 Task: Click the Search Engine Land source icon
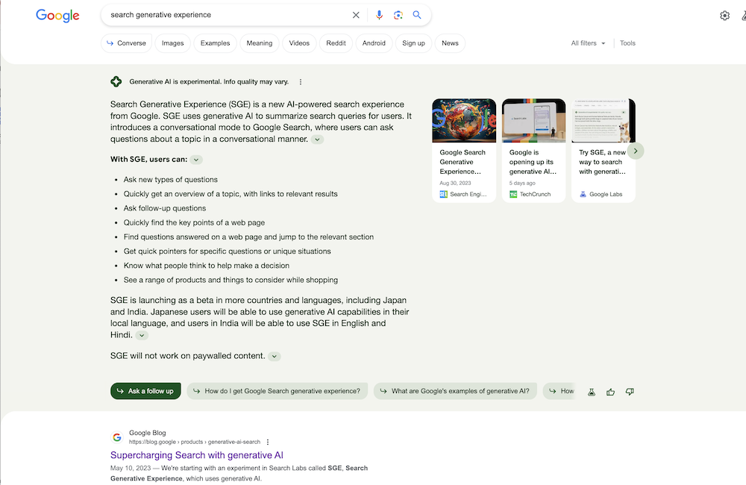coord(443,194)
